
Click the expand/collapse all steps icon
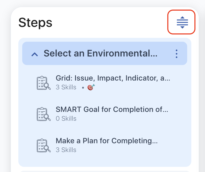click(x=182, y=22)
